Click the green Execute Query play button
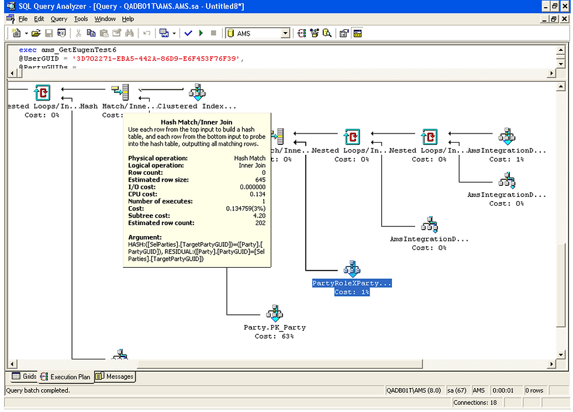The width and height of the screenshot is (573, 412). click(x=201, y=33)
